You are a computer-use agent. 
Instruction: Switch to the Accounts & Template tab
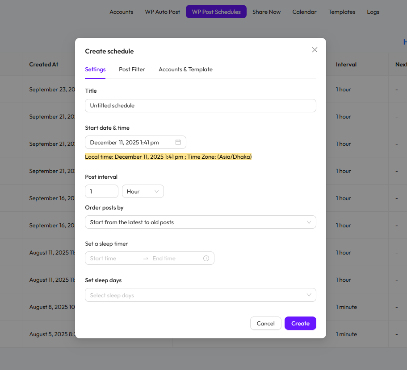point(185,70)
